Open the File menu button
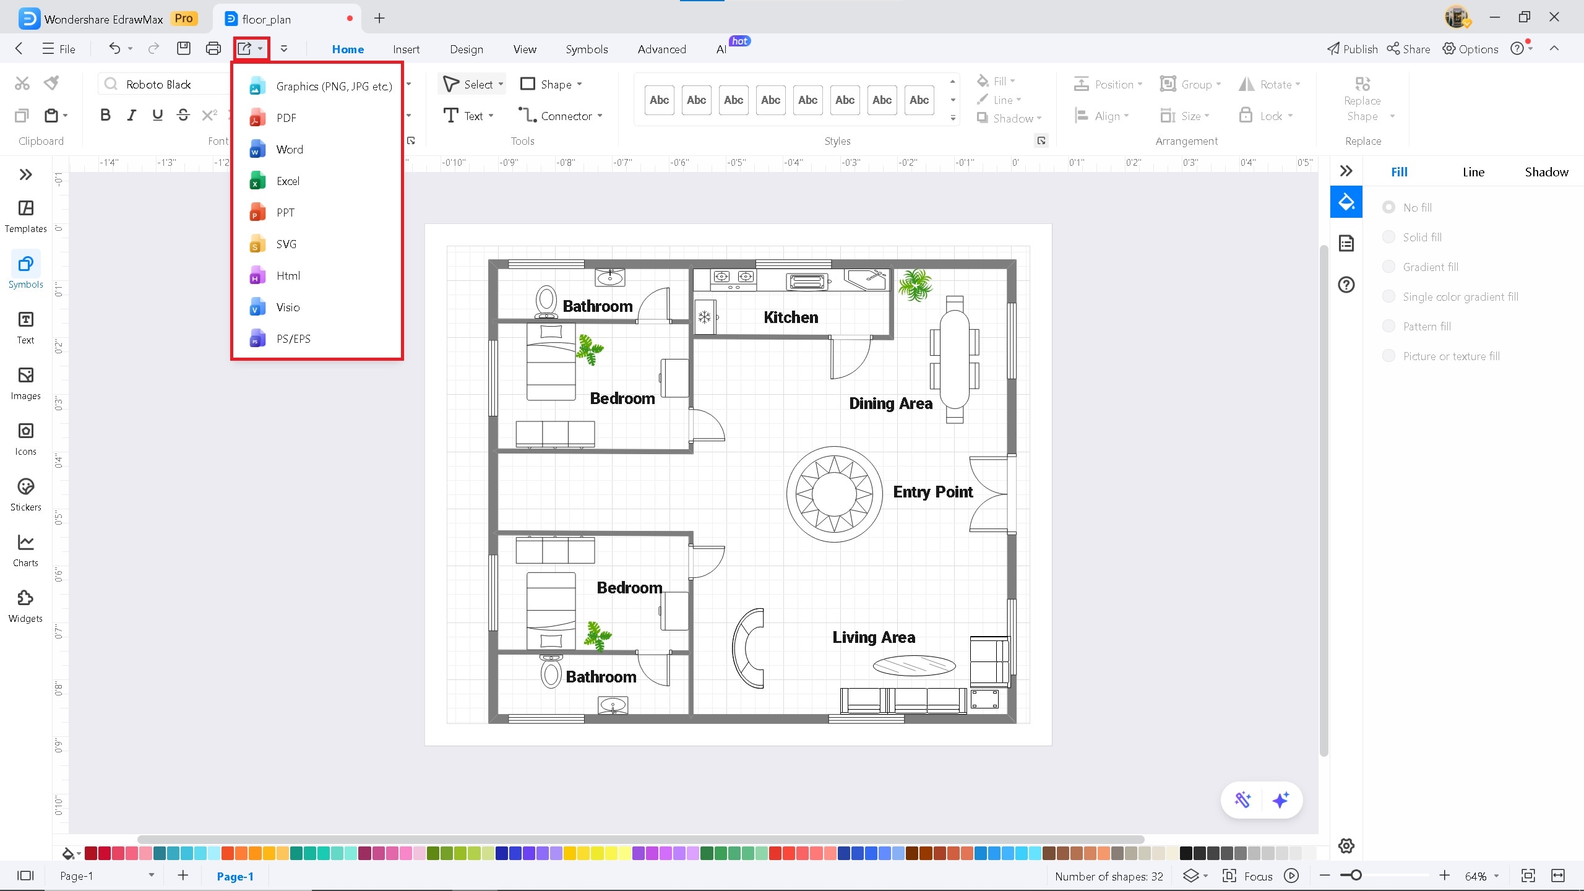Screen dimensions: 1584x891 pyautogui.click(x=59, y=49)
